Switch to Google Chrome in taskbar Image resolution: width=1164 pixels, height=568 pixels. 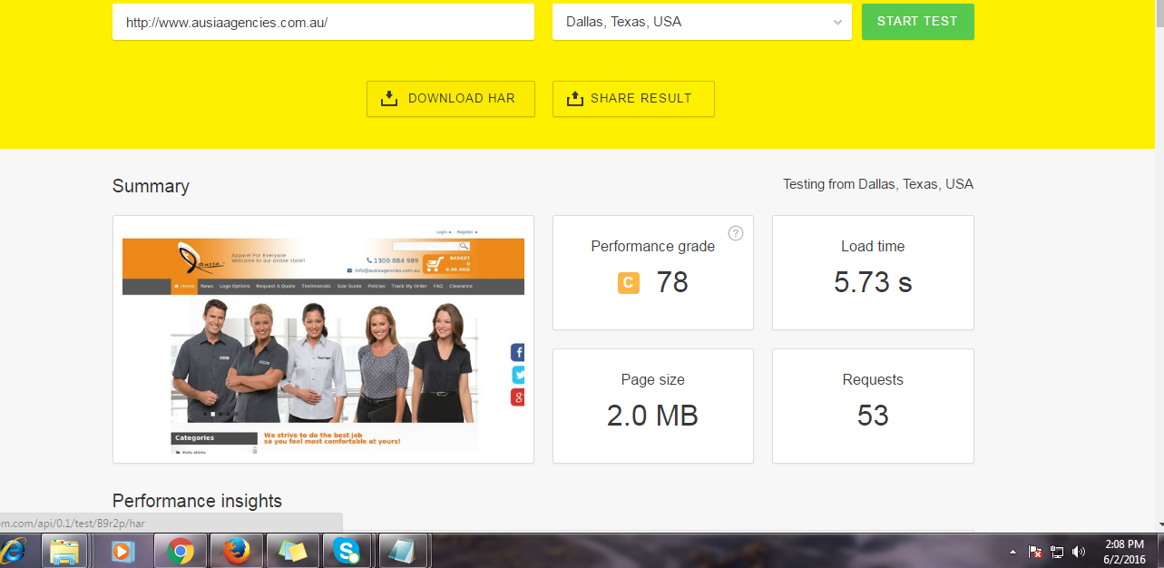(181, 551)
